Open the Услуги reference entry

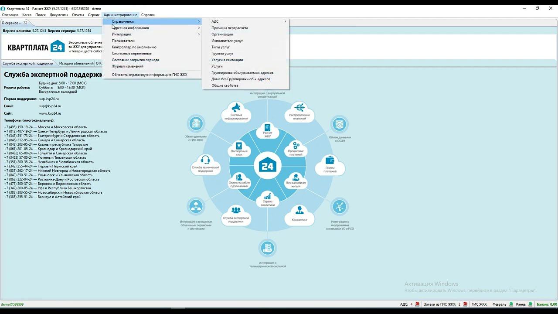(246, 66)
